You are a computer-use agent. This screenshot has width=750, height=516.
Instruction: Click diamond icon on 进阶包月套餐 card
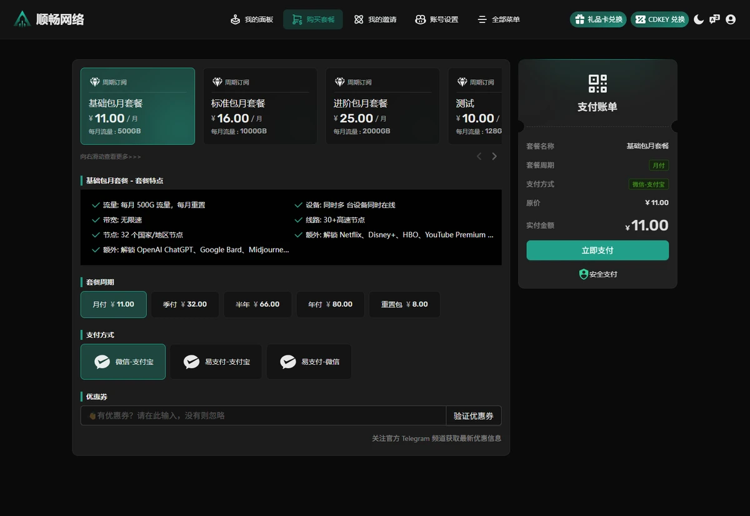(340, 82)
